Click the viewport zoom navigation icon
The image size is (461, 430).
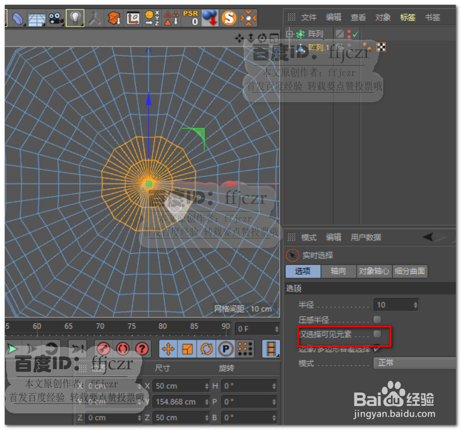tap(251, 38)
